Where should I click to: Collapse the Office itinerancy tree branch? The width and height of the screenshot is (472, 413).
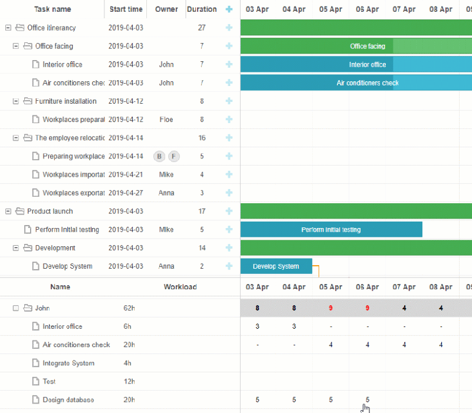tap(8, 27)
